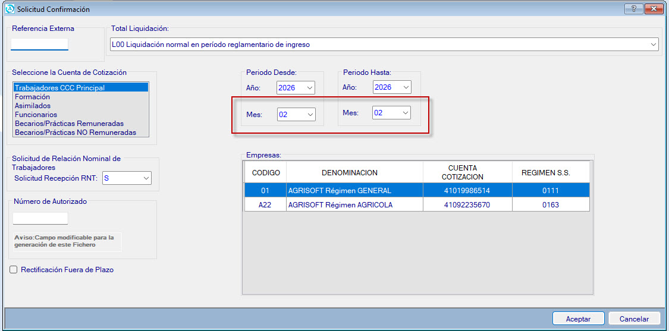
Task: Click the help question mark button
Action: pyautogui.click(x=635, y=9)
